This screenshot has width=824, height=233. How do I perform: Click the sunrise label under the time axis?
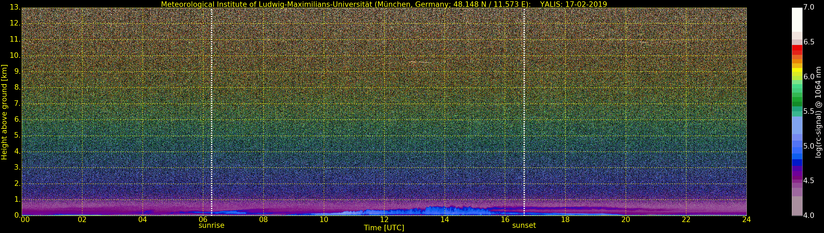(211, 225)
